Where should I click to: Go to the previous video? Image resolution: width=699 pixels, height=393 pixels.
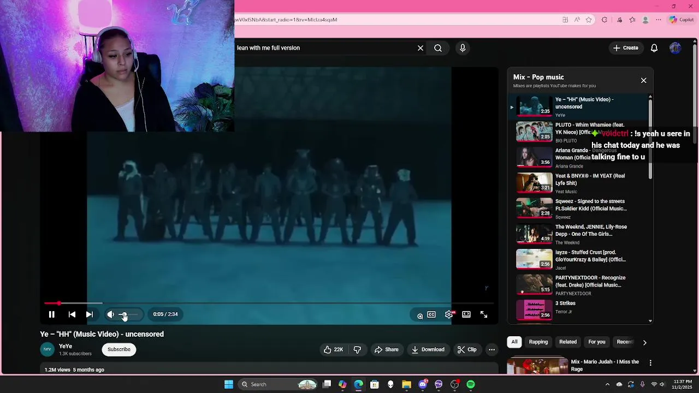coord(72,314)
